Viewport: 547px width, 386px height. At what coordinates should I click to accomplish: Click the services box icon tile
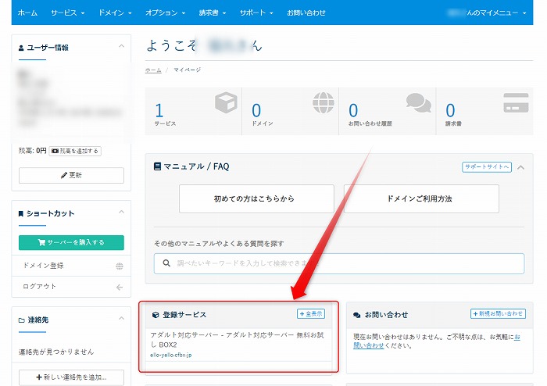click(225, 104)
